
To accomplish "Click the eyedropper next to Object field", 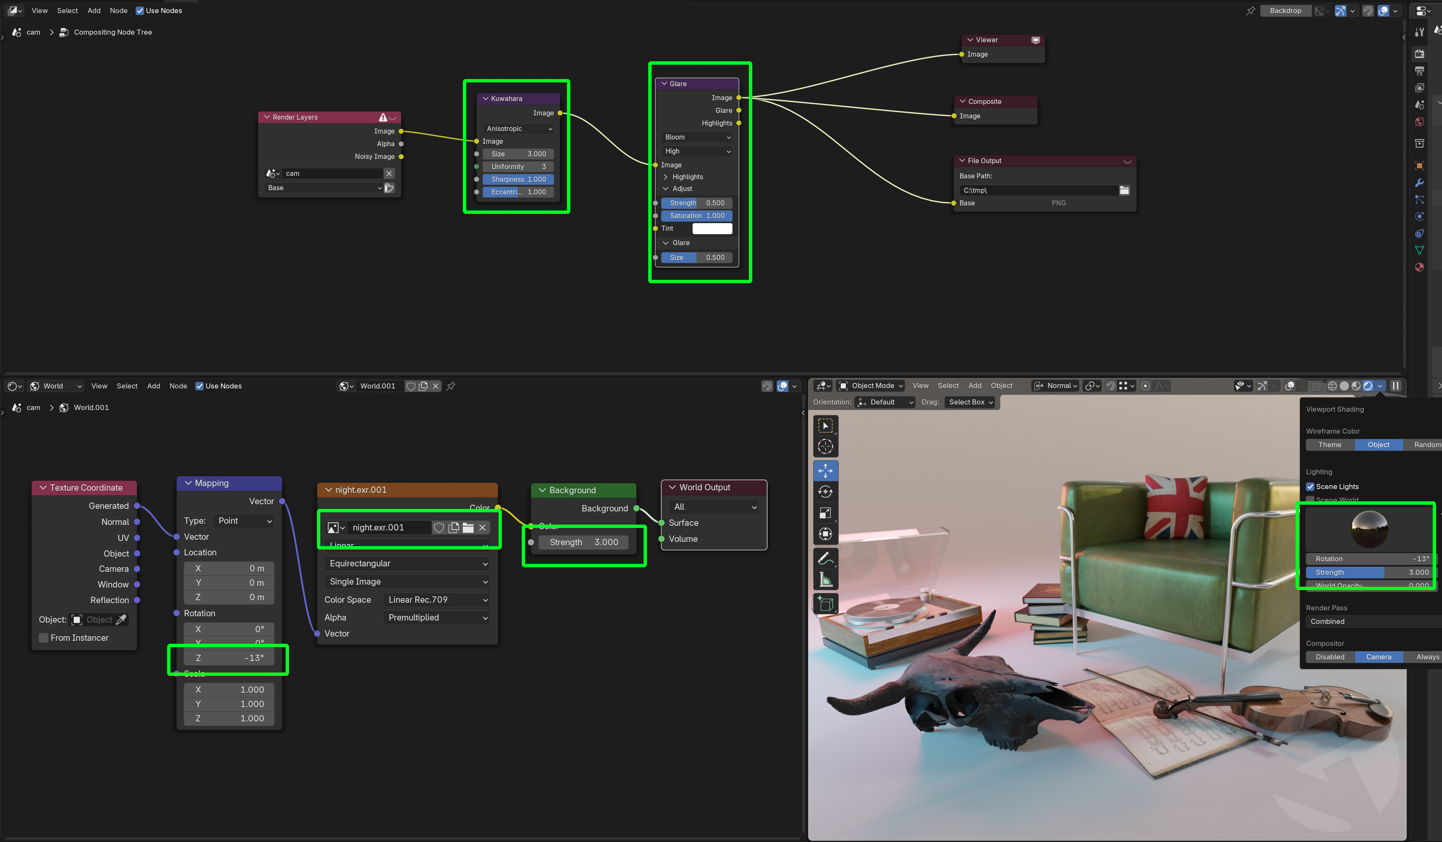I will [121, 620].
